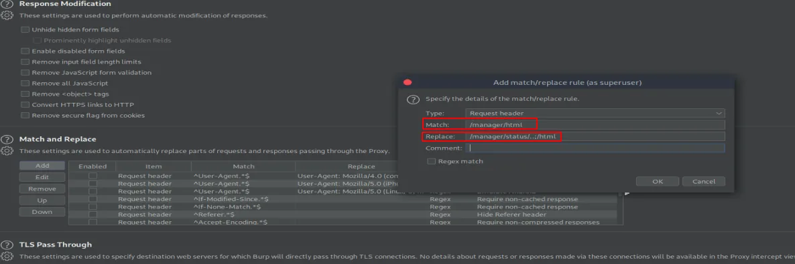Select the Mozilla/5.0 (iPh replace cell

pos(347,184)
